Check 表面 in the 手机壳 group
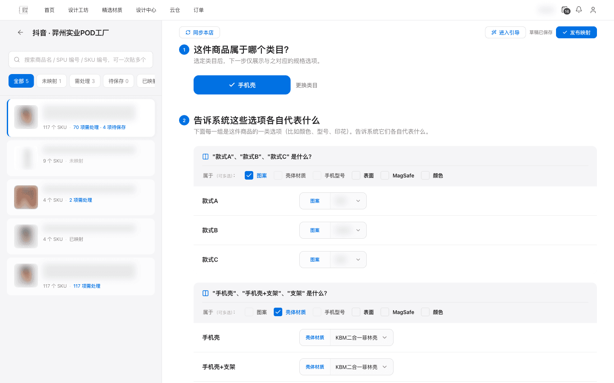 356,312
